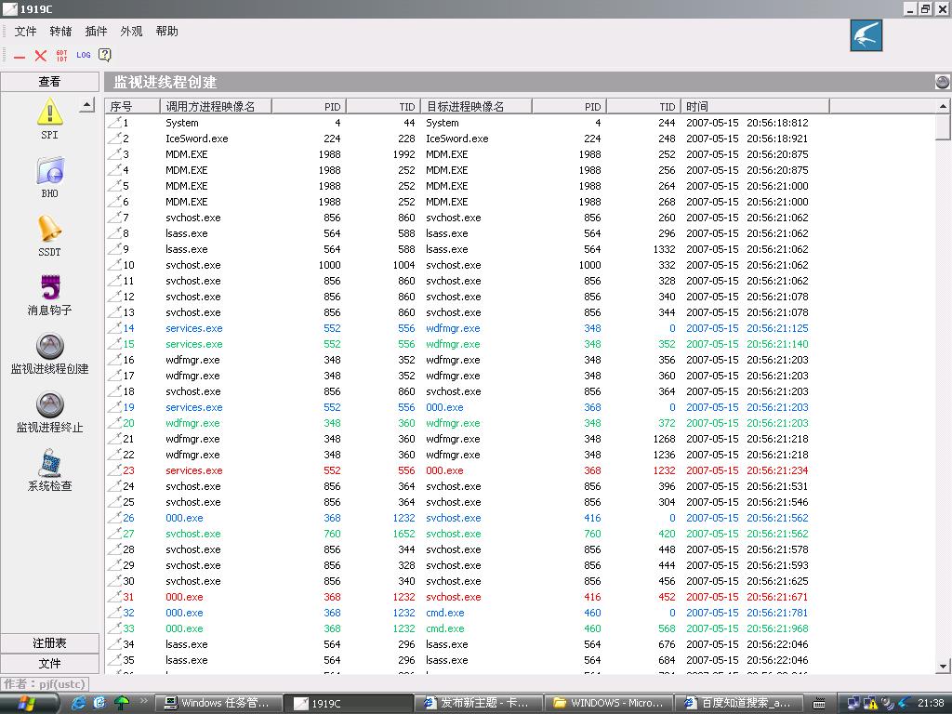
Task: Click the list's vertical scrollbar down arrow
Action: point(943,666)
